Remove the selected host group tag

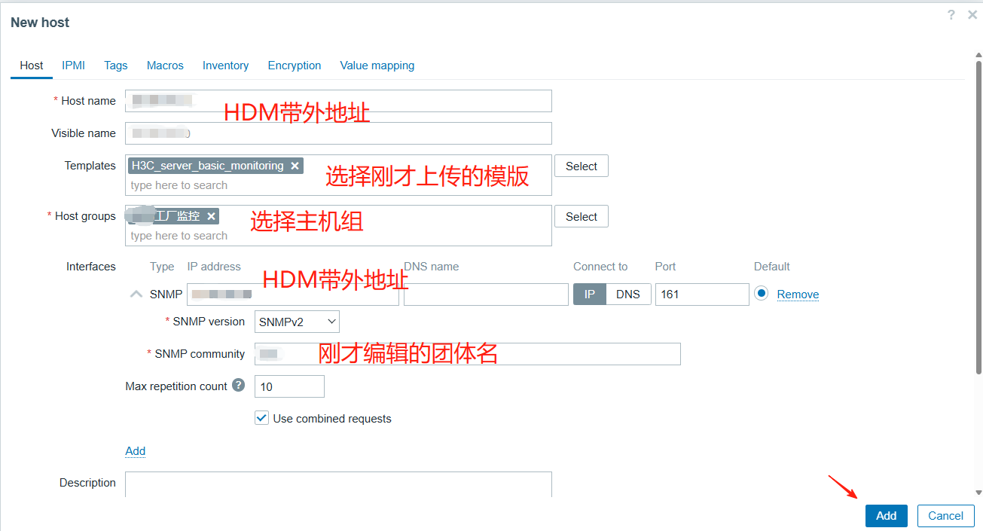click(x=212, y=216)
